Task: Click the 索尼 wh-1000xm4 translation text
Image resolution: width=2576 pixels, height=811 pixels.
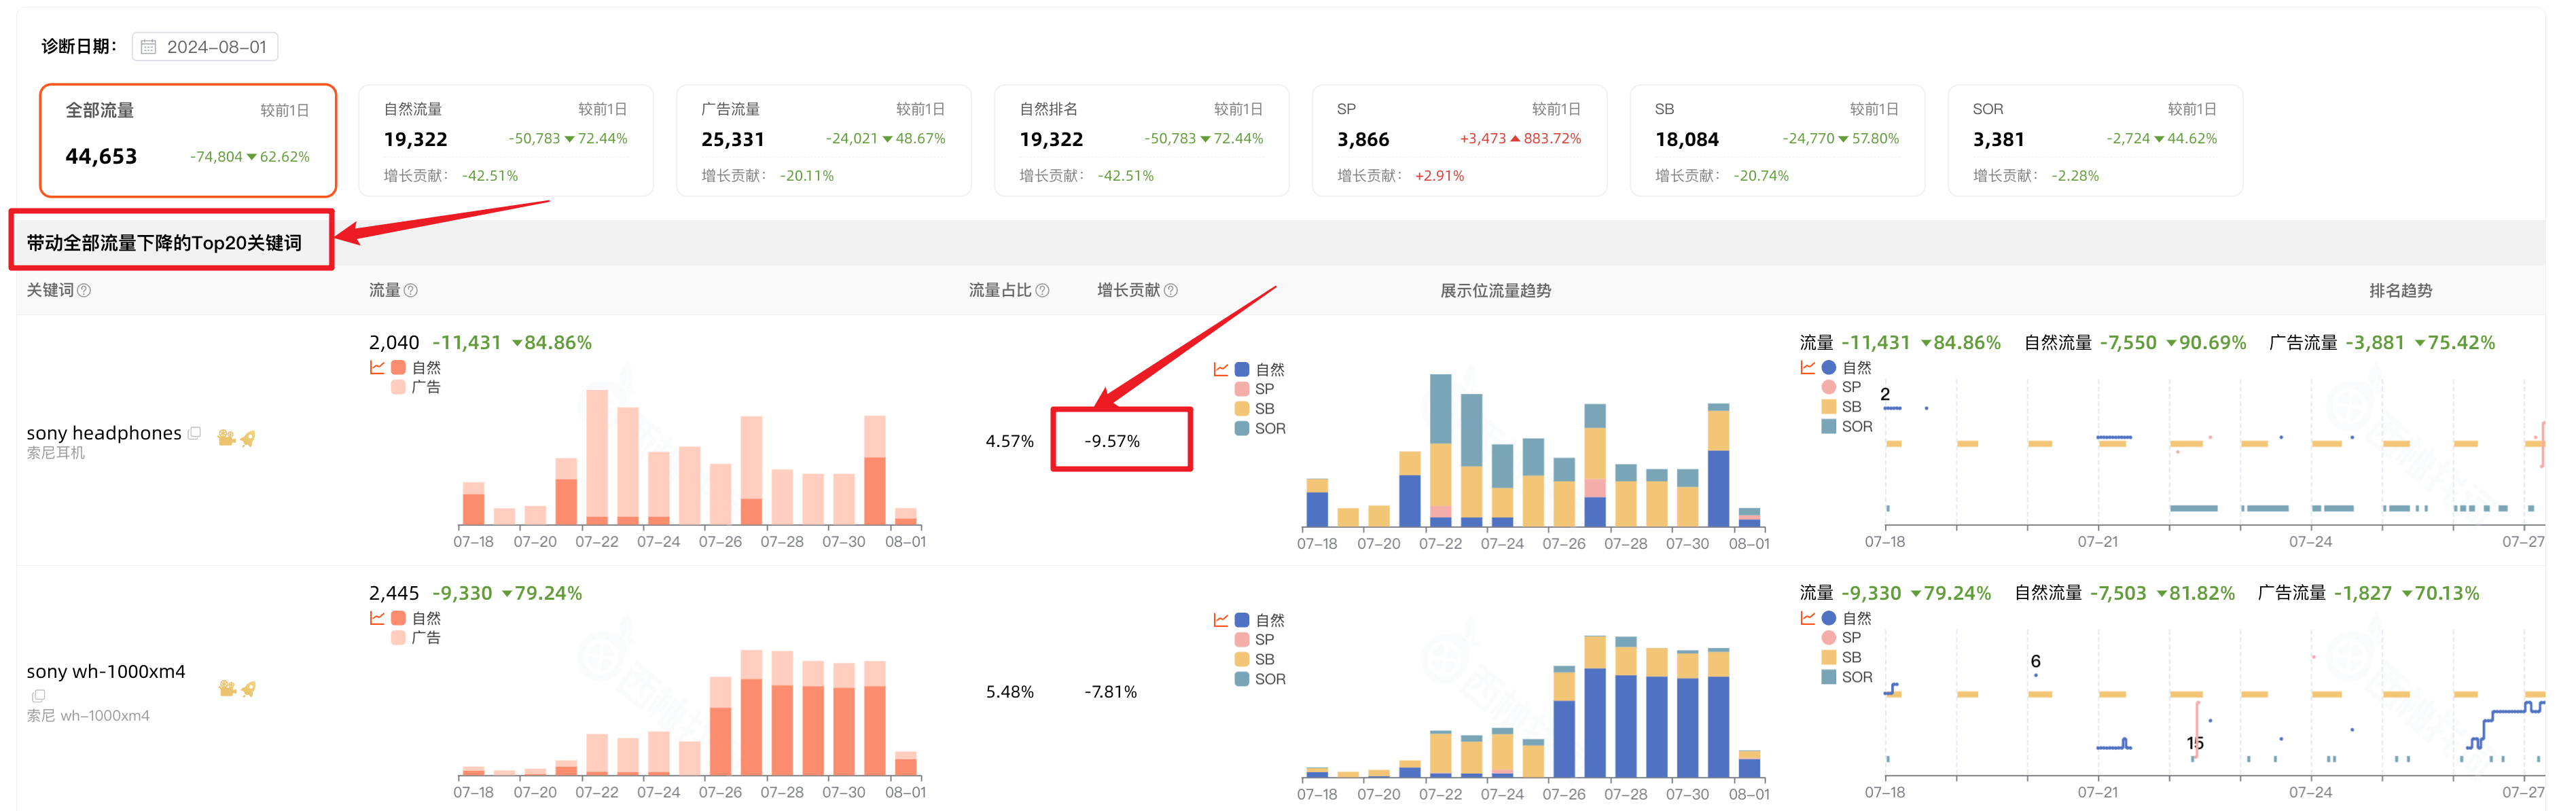Action: click(x=88, y=716)
